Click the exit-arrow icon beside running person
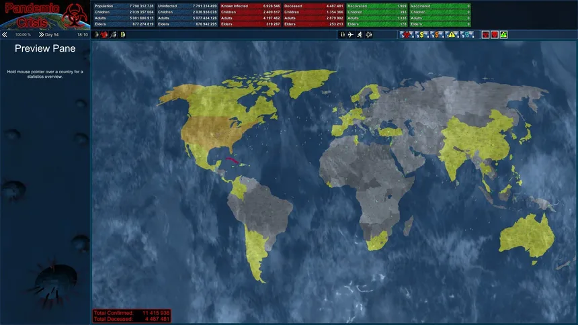 click(x=368, y=35)
